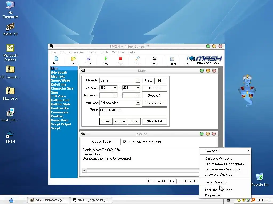Screen dimensions: 273x204
Task: Open taskbar Properties entry
Action: [225, 195]
